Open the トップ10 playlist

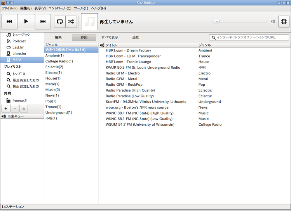click(22, 74)
